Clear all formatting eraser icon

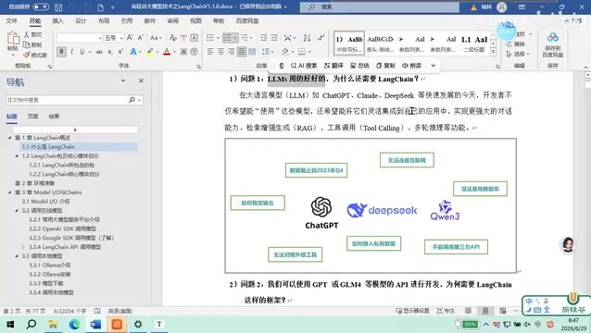click(x=172, y=38)
